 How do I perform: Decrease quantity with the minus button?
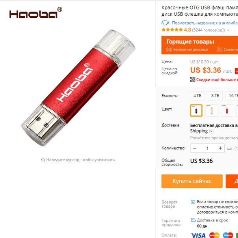[x=195, y=148]
